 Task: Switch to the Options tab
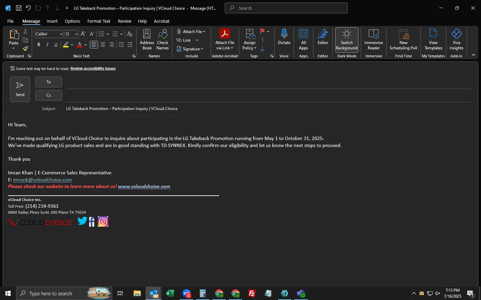(72, 21)
